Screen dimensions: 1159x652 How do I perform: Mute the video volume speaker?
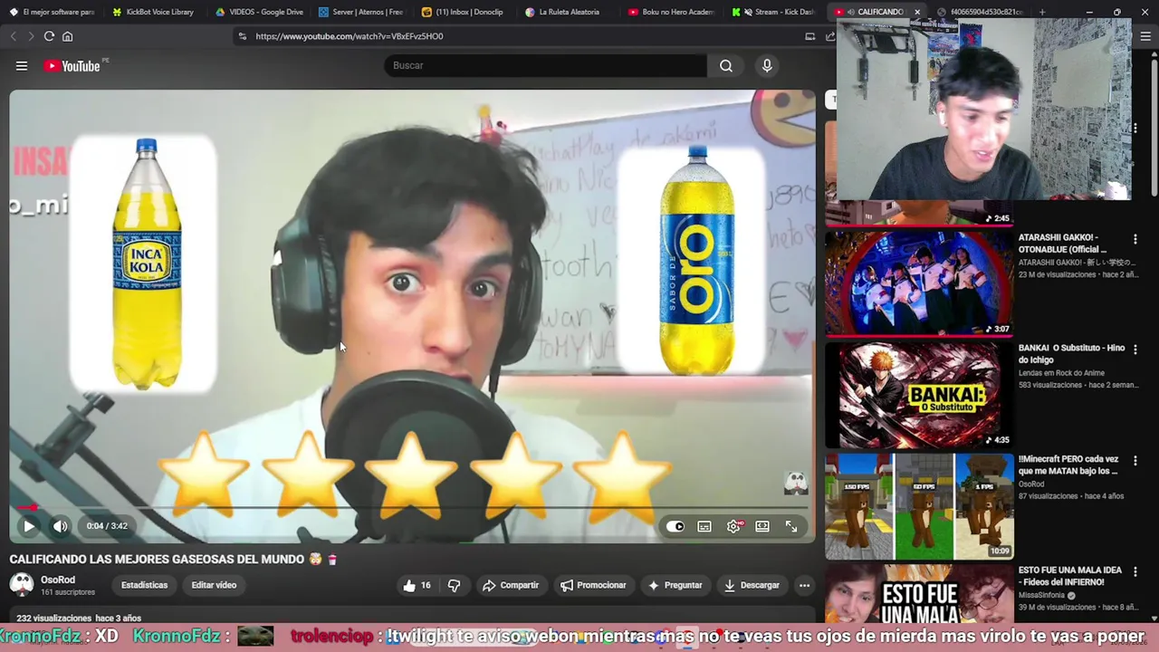[x=60, y=526]
